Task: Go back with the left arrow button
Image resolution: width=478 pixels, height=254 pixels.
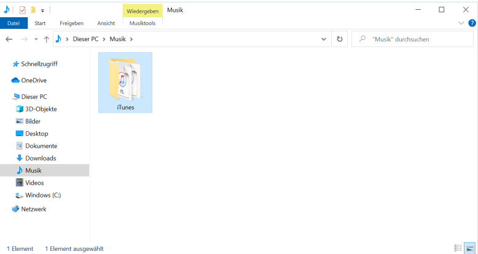Action: (x=9, y=39)
